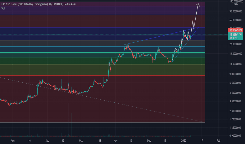Click the Oct label on time axis
245x144 pixels.
pos(81,141)
